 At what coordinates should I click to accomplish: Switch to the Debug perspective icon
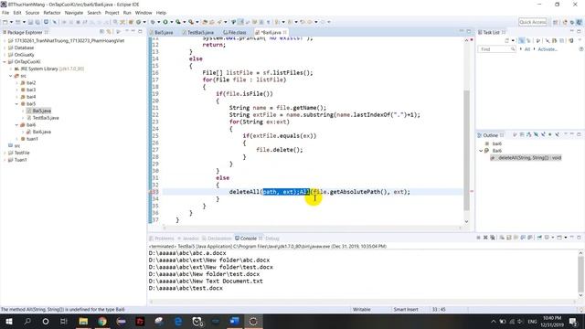pyautogui.click(x=572, y=22)
